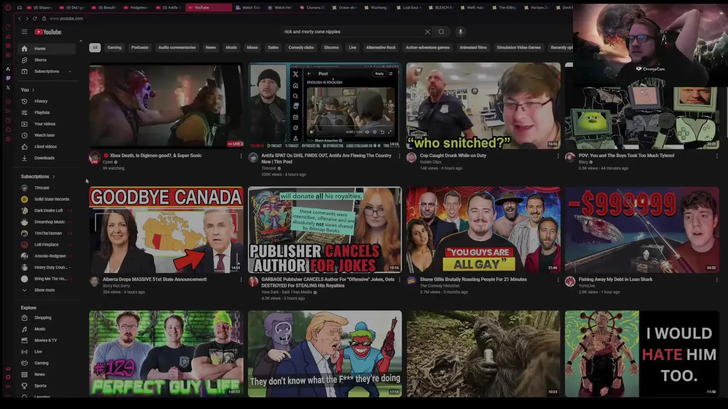Open Downloads in sidebar

point(47,158)
